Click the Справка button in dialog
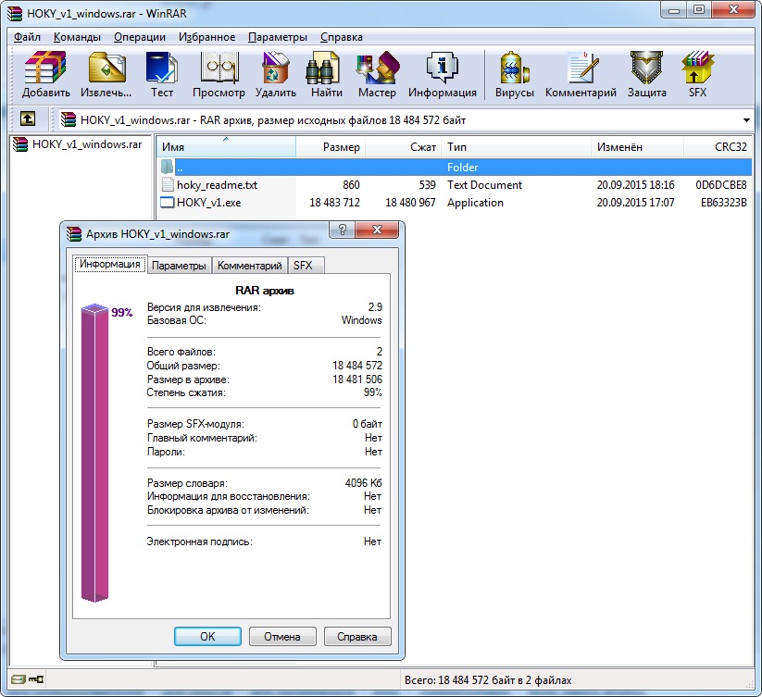The width and height of the screenshot is (762, 697). (357, 636)
